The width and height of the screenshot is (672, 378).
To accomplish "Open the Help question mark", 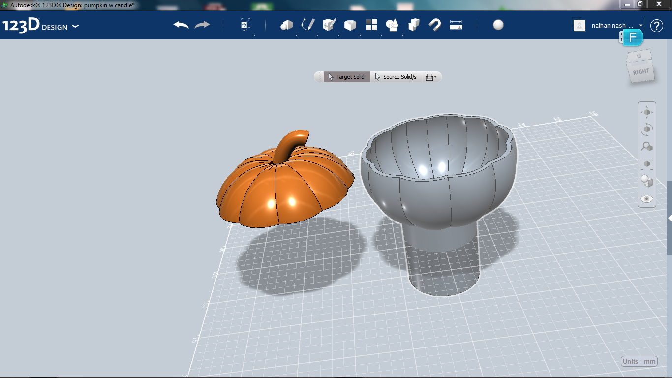I will 657,25.
